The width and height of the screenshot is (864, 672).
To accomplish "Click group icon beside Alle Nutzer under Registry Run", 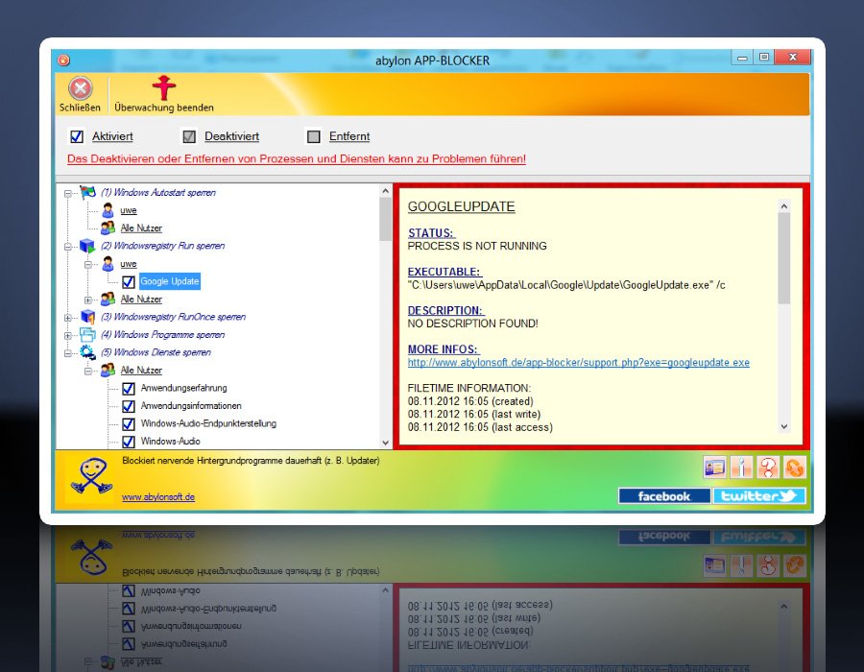I will pyautogui.click(x=108, y=300).
